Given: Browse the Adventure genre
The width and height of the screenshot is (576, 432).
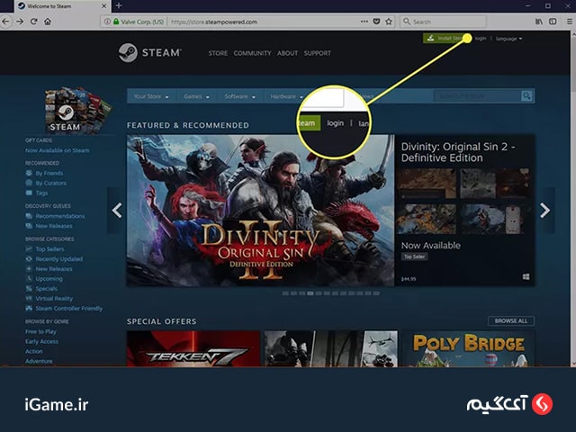Looking at the screenshot, I should [x=39, y=362].
